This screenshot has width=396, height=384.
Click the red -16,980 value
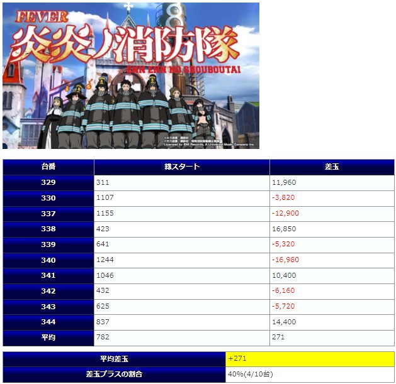click(x=285, y=260)
